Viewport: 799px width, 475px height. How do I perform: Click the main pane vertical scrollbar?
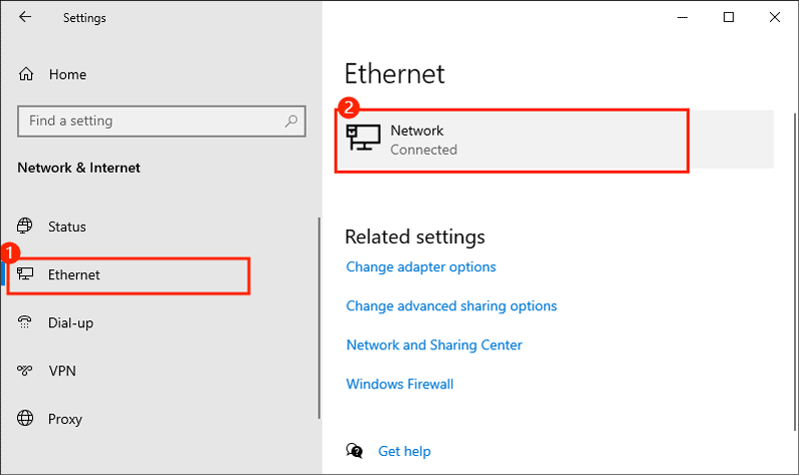pyautogui.click(x=794, y=270)
